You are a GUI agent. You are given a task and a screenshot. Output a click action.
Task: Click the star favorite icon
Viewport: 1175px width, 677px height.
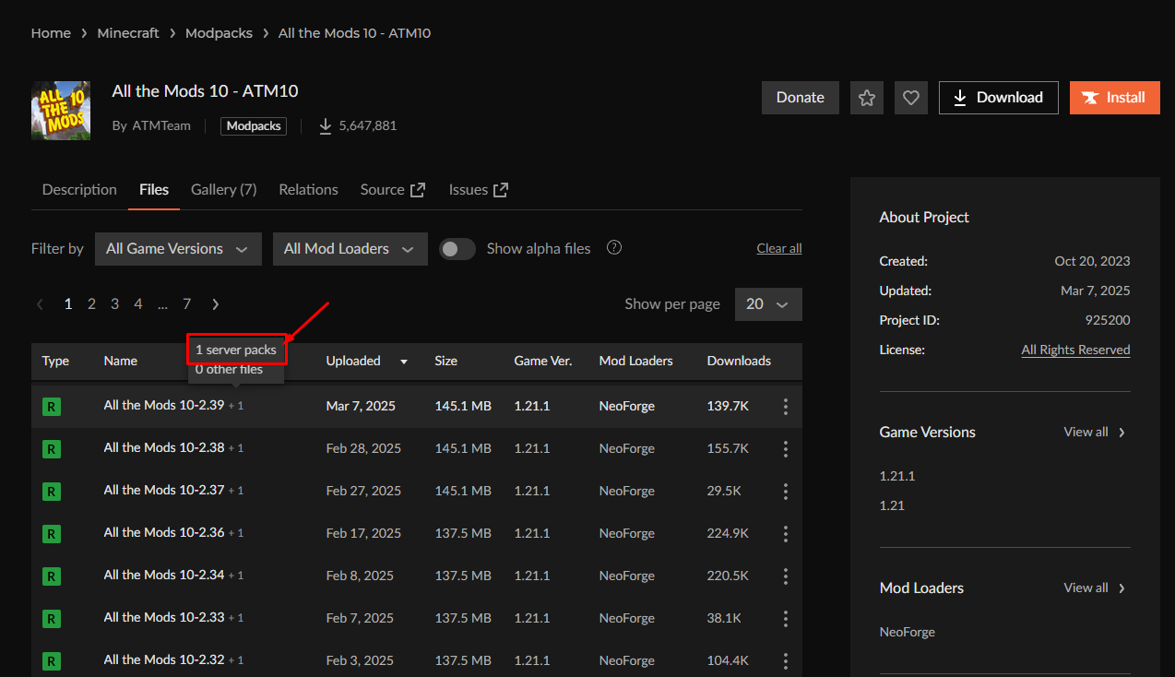click(867, 98)
